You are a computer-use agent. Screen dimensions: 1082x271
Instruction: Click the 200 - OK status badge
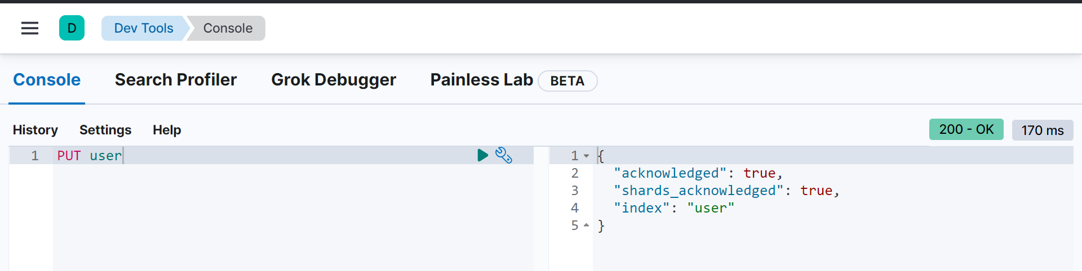coord(966,129)
